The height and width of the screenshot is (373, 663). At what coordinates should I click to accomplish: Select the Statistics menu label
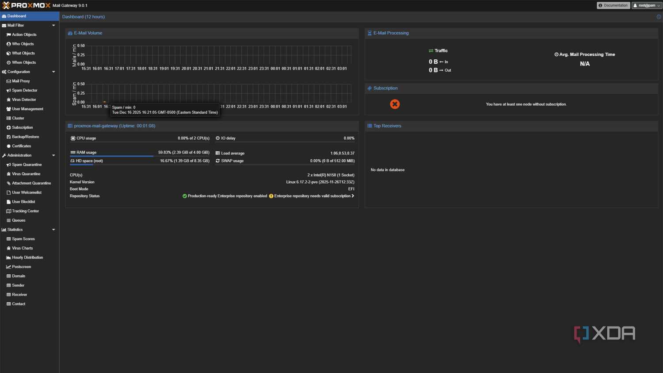[x=15, y=230]
